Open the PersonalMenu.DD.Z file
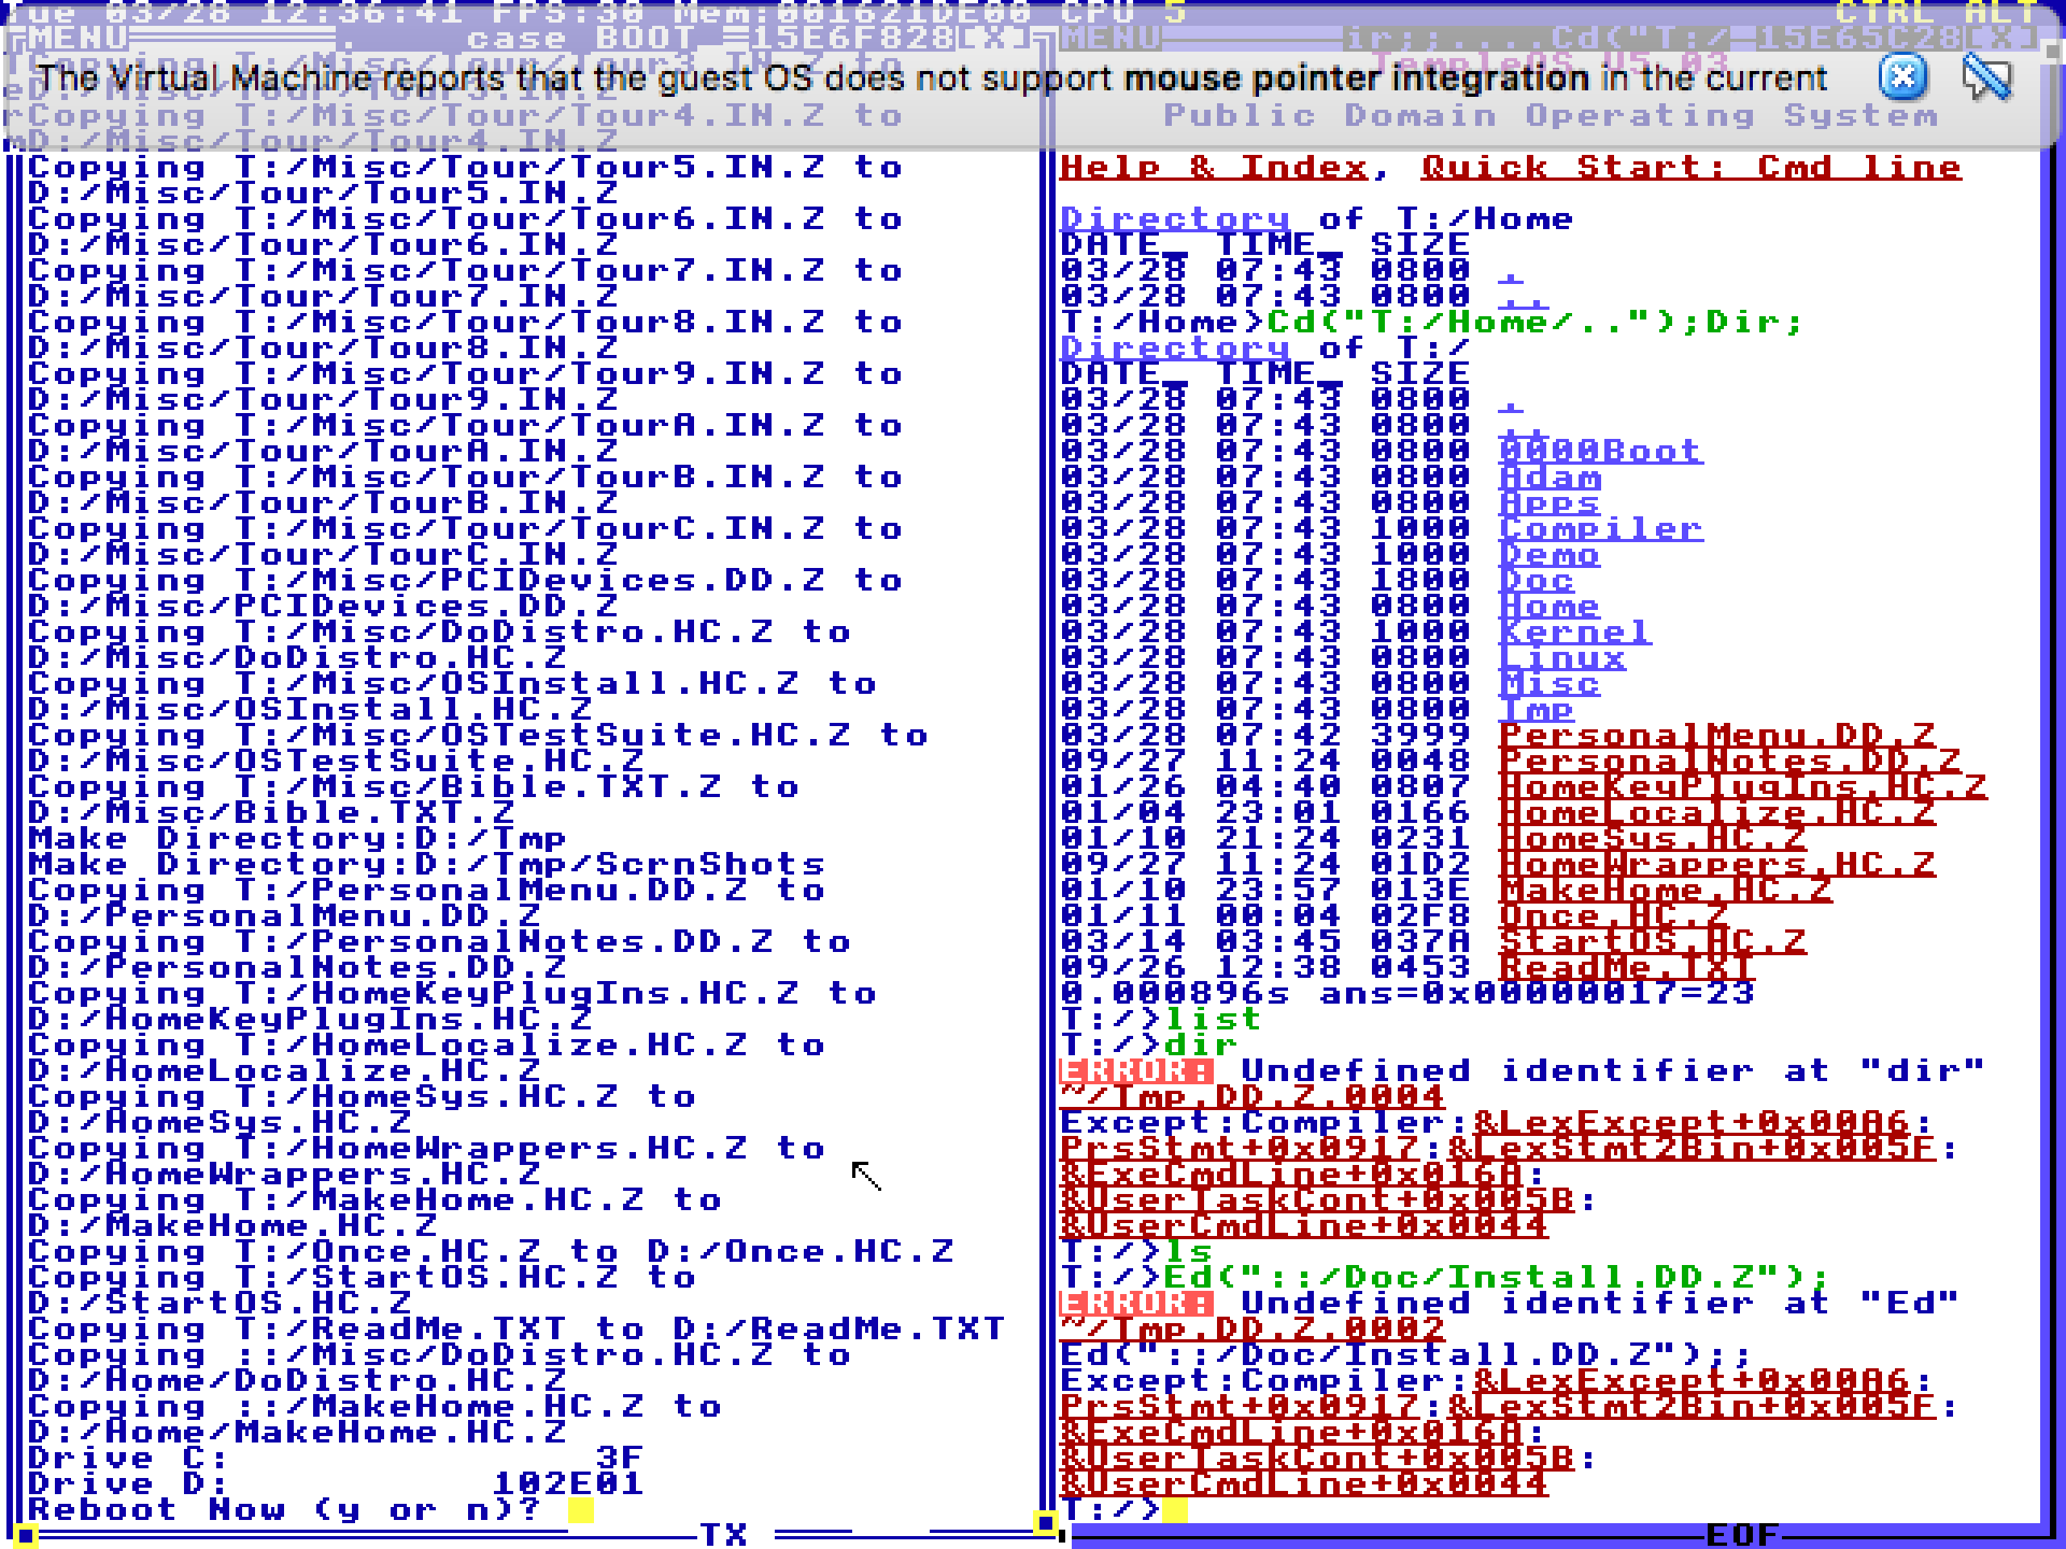Viewport: 2066px width, 1549px height. [1716, 735]
